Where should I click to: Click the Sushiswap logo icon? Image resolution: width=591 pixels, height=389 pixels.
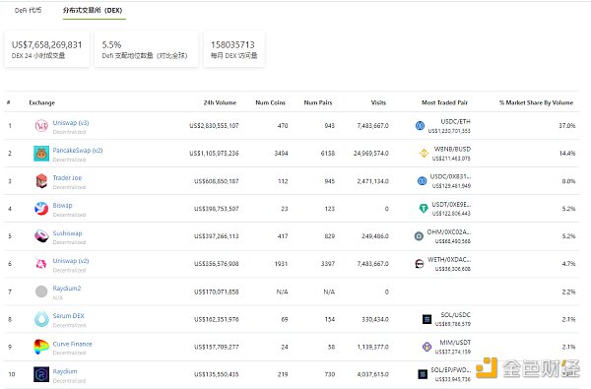coord(41,236)
